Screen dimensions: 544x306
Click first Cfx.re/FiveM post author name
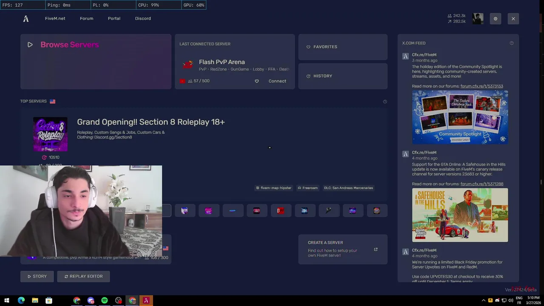pos(424,55)
